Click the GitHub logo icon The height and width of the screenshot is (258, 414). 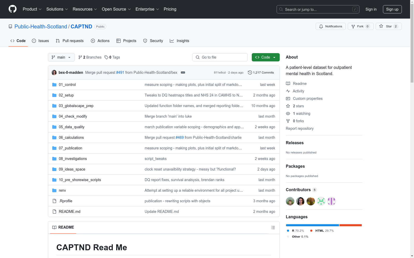pos(12,9)
